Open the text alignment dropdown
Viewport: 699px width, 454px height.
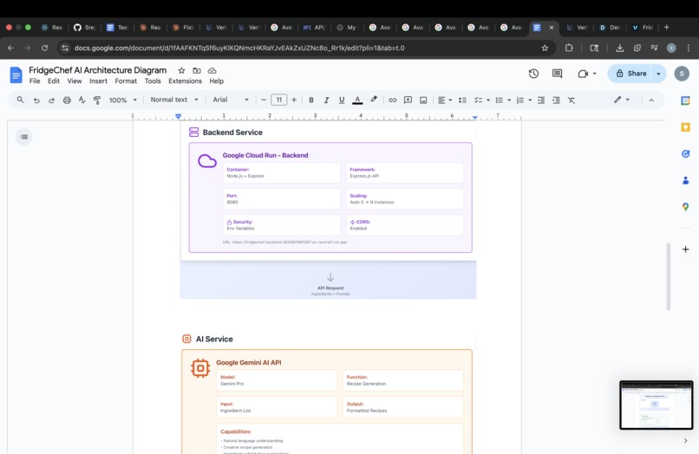coord(444,101)
